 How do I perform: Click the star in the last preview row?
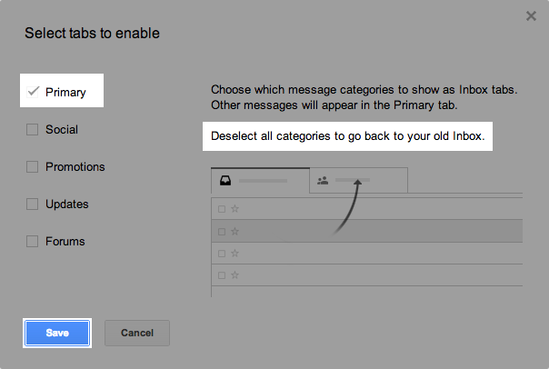(x=235, y=274)
